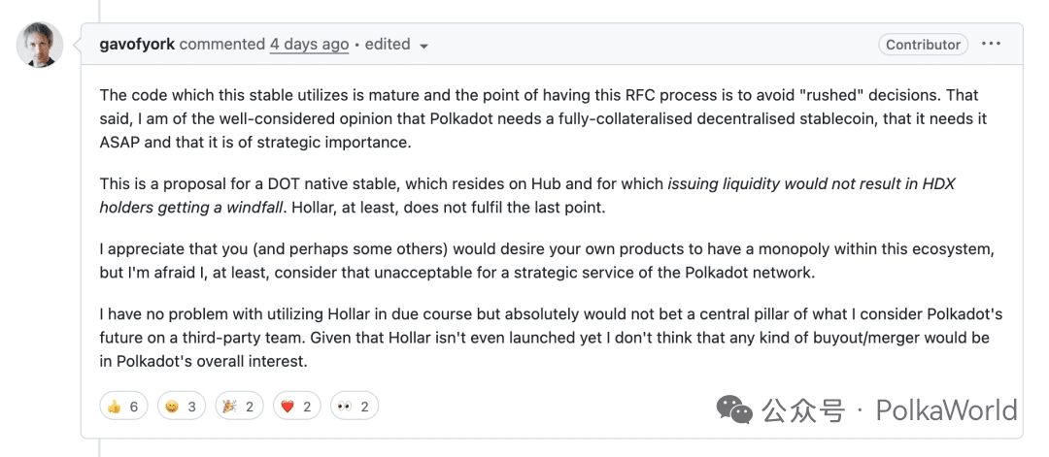Click the word 'edited' in comment header
1049x457 pixels.
coord(388,44)
